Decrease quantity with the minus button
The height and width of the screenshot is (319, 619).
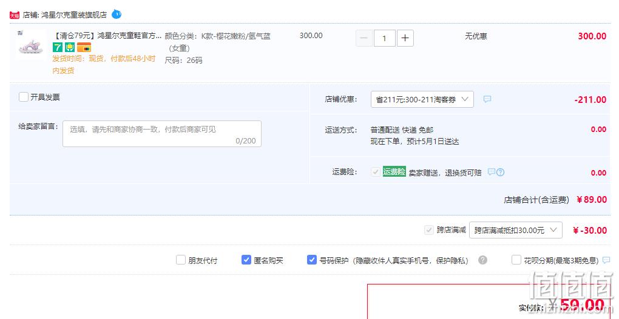[x=364, y=38]
